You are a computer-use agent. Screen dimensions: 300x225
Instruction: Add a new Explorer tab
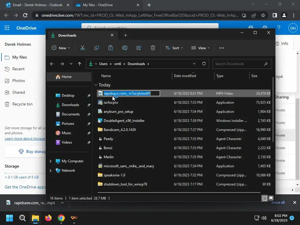coord(125,35)
